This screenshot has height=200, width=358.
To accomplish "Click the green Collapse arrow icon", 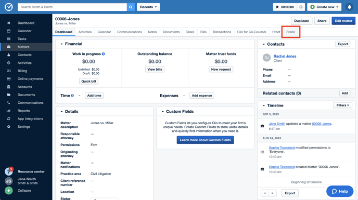I will coord(9,191).
